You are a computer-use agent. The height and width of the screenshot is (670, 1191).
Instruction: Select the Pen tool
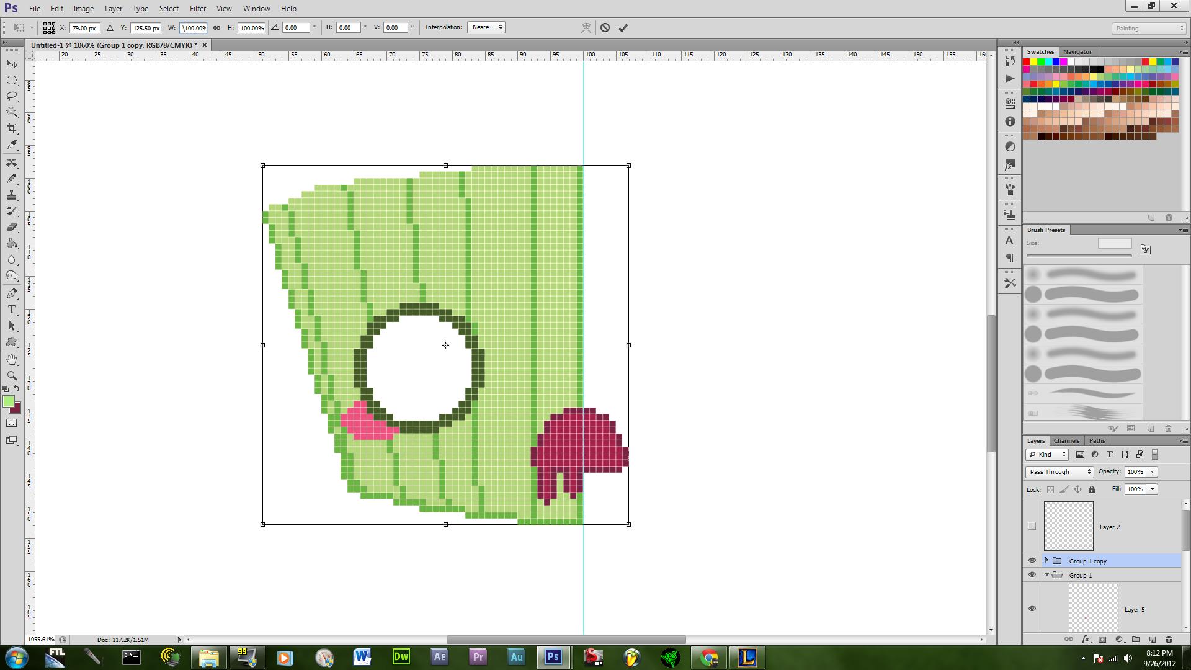pos(12,293)
